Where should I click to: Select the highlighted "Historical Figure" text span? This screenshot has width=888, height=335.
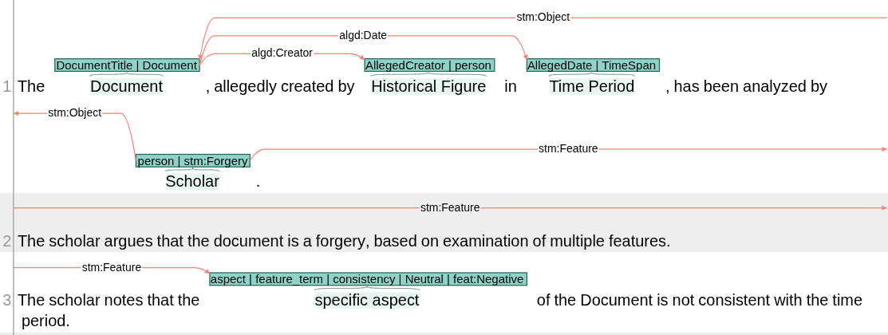coord(428,86)
